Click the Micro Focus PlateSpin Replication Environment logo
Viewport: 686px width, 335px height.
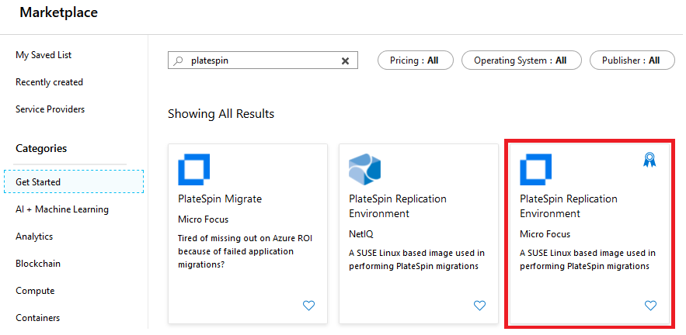pyautogui.click(x=535, y=169)
